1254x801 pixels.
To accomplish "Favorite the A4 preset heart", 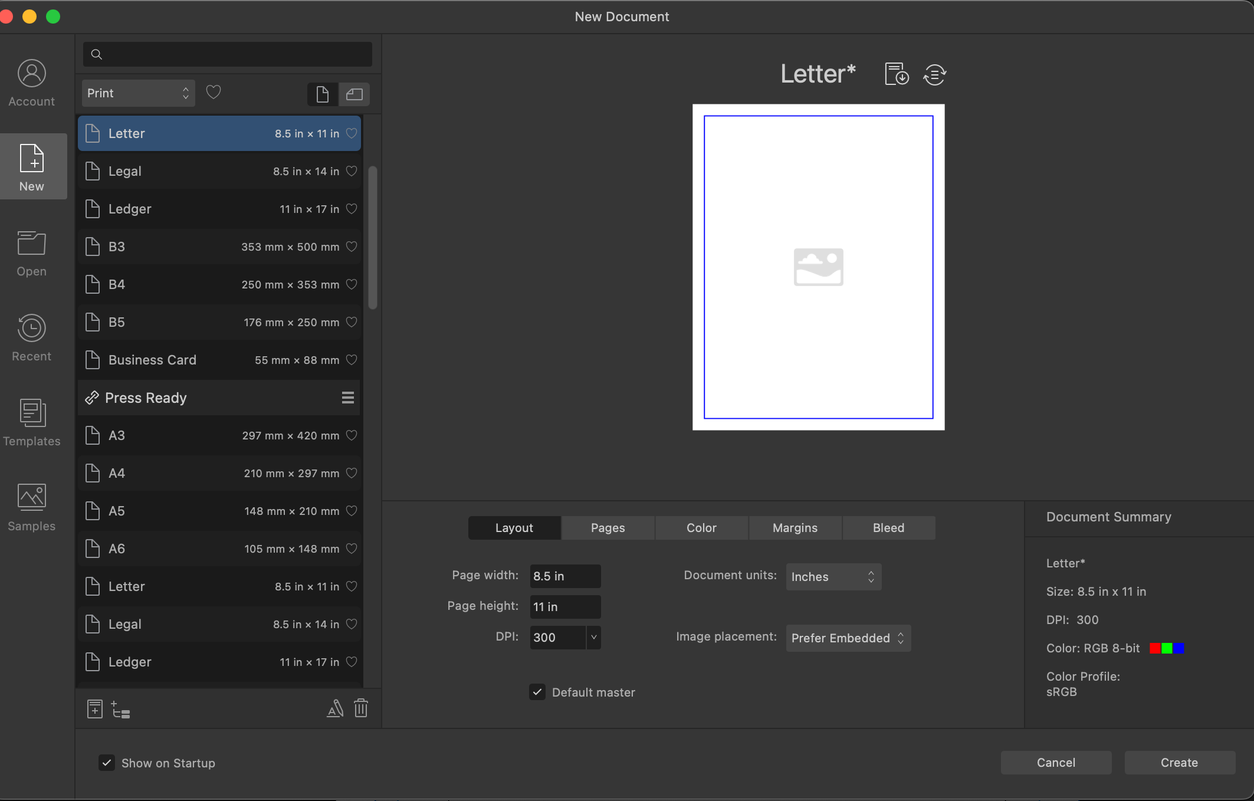I will pyautogui.click(x=352, y=473).
